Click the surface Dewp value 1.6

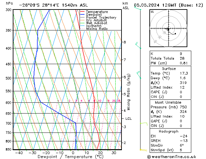point(183,78)
